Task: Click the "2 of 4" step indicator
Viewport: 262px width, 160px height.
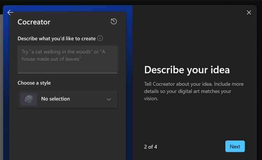Action: (x=150, y=147)
